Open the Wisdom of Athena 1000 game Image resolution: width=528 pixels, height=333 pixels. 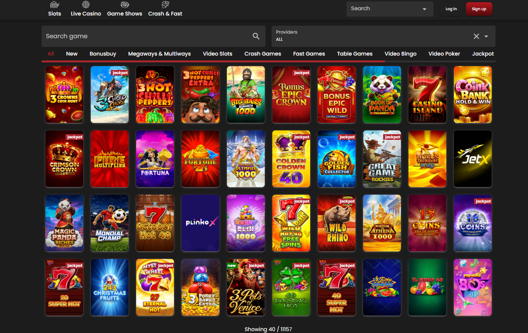point(382,223)
